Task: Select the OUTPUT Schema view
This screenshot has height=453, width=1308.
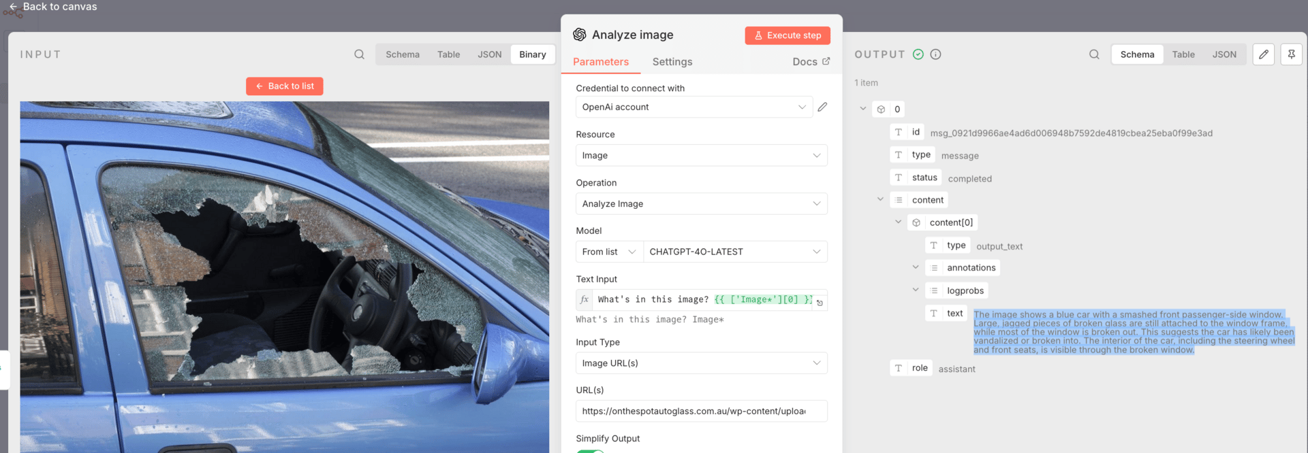Action: [1138, 54]
